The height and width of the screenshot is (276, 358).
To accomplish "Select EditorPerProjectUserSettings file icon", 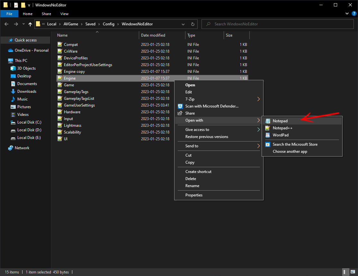I will point(60,65).
